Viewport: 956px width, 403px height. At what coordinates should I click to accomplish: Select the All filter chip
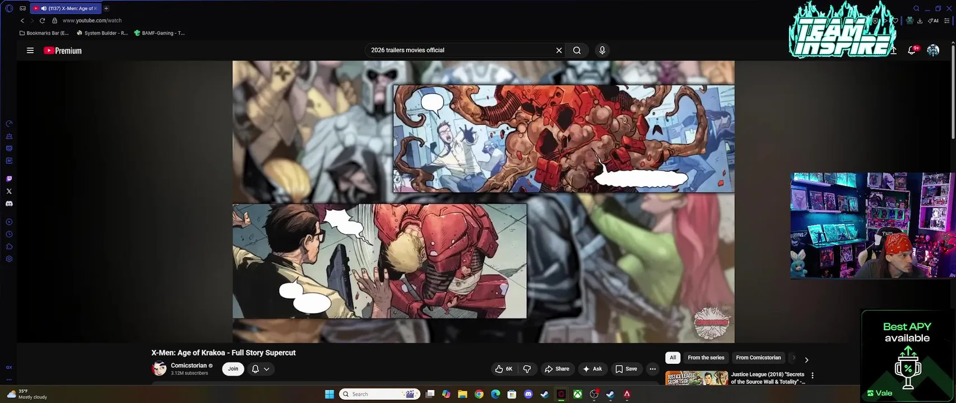click(x=673, y=358)
